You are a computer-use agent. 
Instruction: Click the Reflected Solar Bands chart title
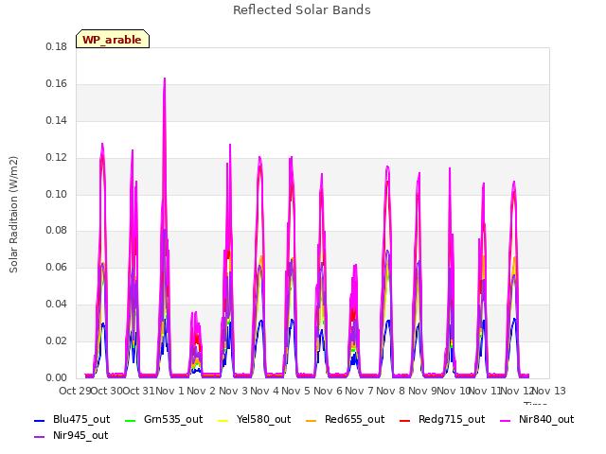coord(302,10)
